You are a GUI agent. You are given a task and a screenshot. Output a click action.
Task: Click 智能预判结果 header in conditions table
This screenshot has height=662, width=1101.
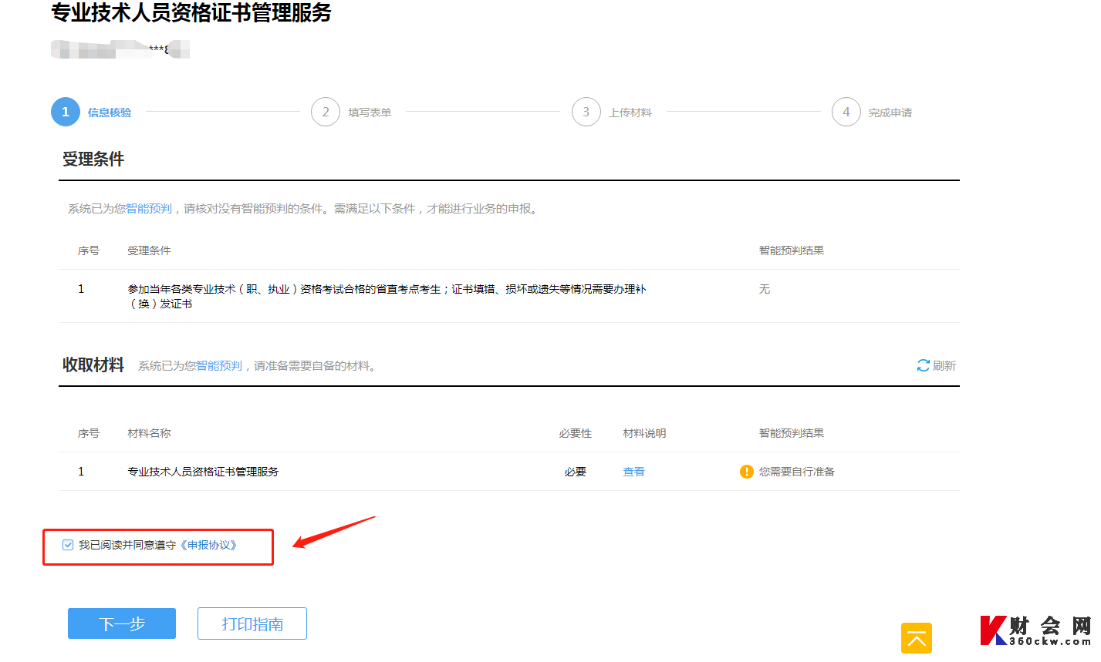792,250
